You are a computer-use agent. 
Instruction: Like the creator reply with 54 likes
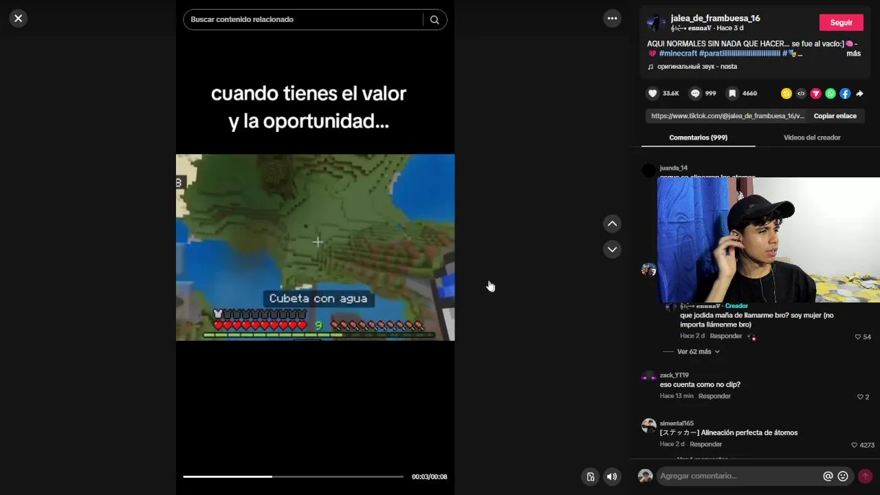(x=858, y=337)
